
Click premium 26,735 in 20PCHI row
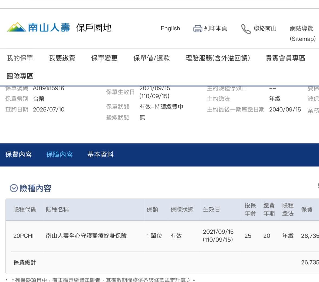310,236
